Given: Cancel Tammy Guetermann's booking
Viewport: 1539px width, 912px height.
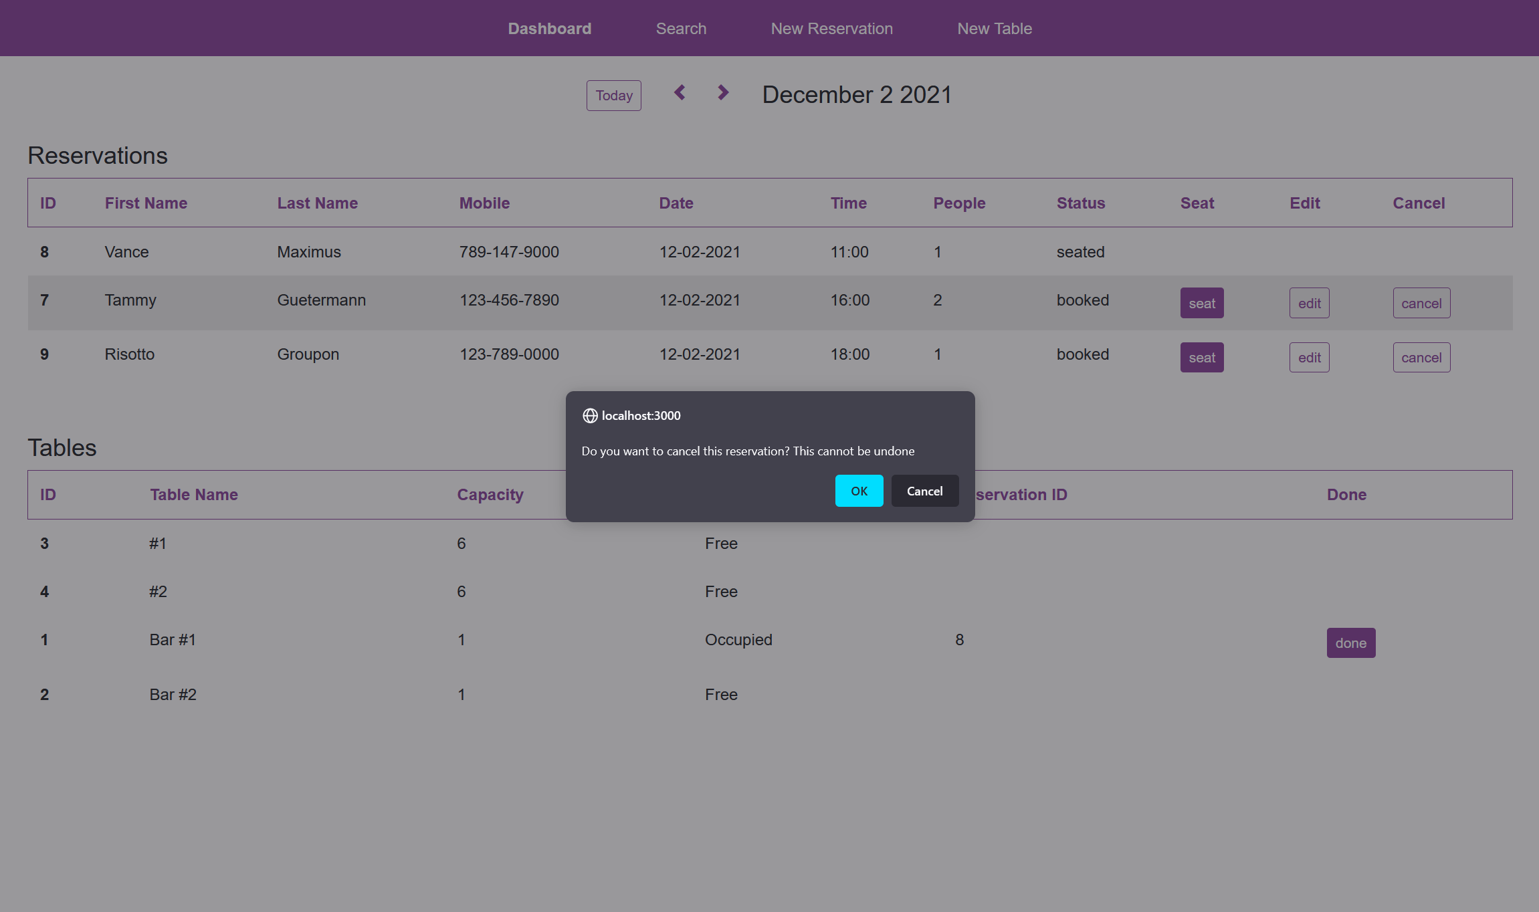Looking at the screenshot, I should pos(1421,302).
